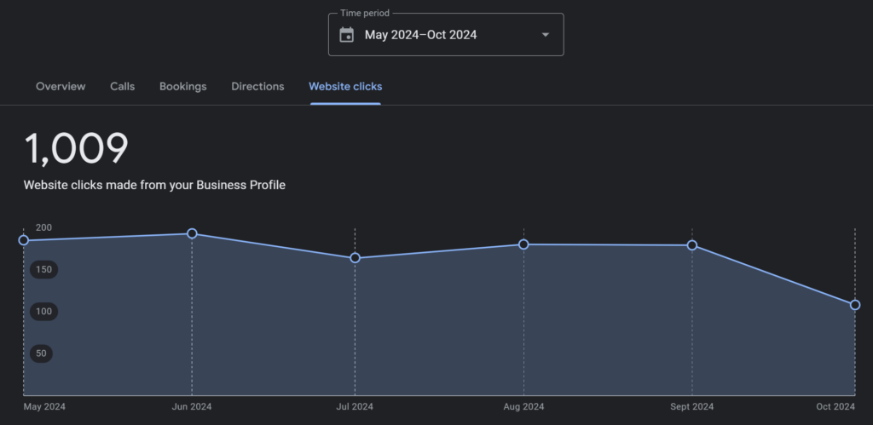
Task: Open the Bookings tab
Action: [x=183, y=86]
